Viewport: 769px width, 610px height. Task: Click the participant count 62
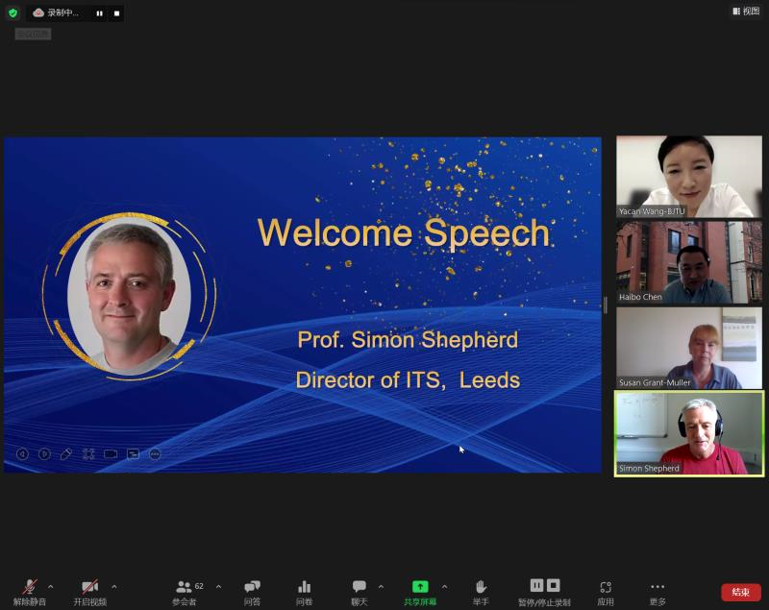[x=199, y=586]
